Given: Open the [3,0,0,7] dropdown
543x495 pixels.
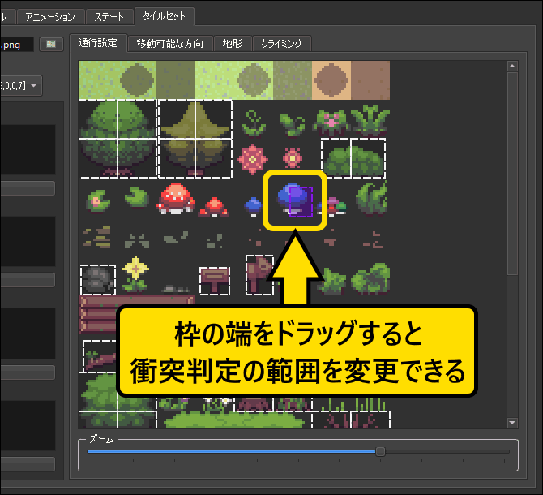Looking at the screenshot, I should (x=21, y=84).
